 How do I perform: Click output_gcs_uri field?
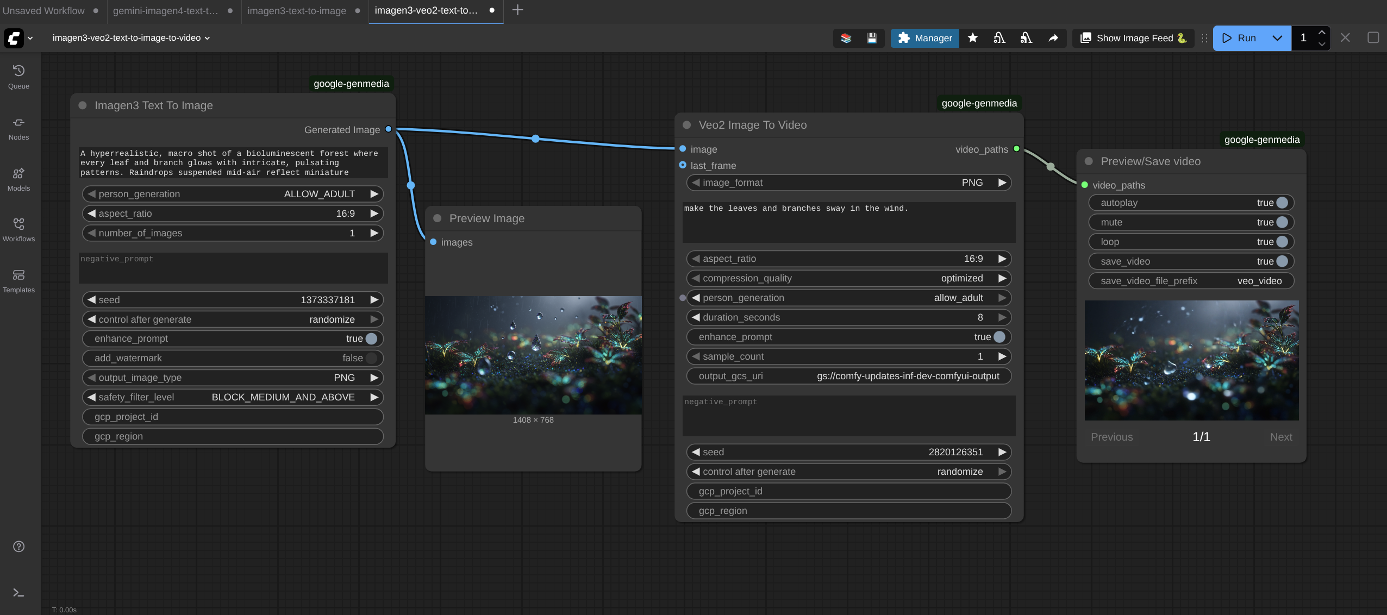click(x=849, y=376)
